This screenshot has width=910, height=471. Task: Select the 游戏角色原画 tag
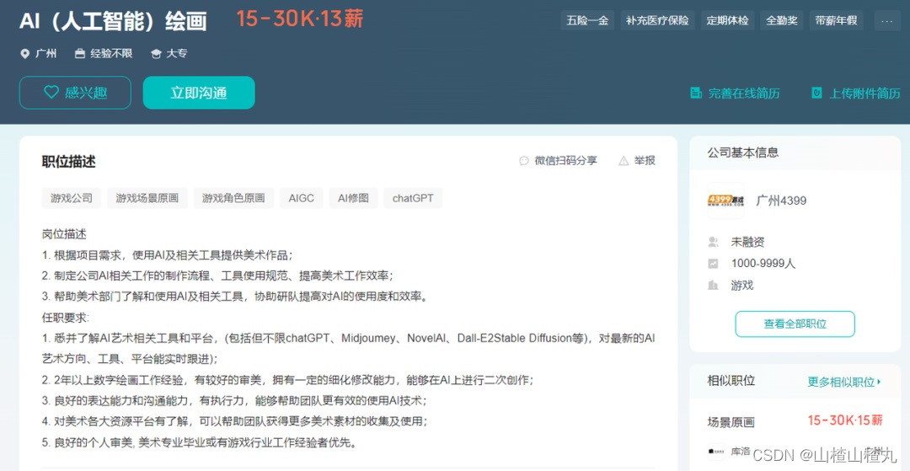click(x=233, y=198)
